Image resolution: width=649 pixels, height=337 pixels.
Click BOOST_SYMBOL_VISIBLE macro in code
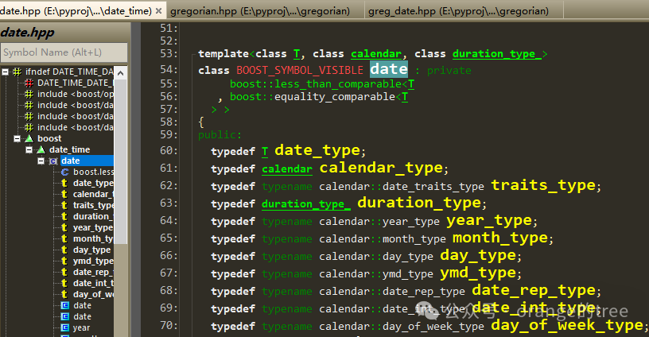click(x=300, y=70)
